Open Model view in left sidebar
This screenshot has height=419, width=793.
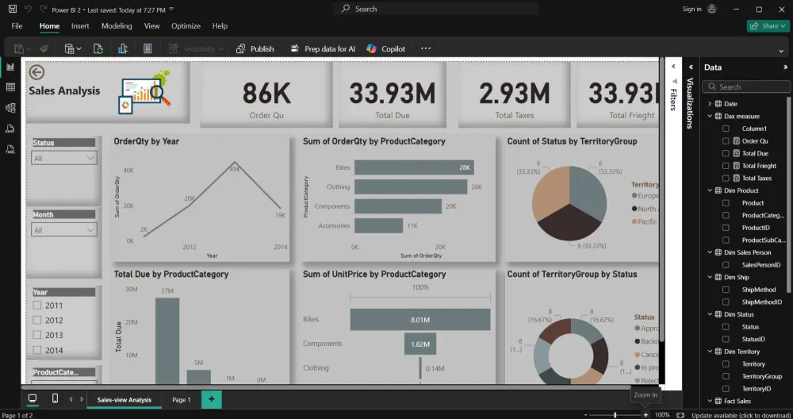point(10,108)
